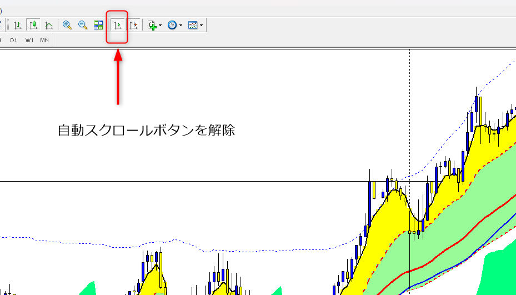516x295 pixels.
Task: Switch chart to bar chart display
Action: tap(18, 25)
